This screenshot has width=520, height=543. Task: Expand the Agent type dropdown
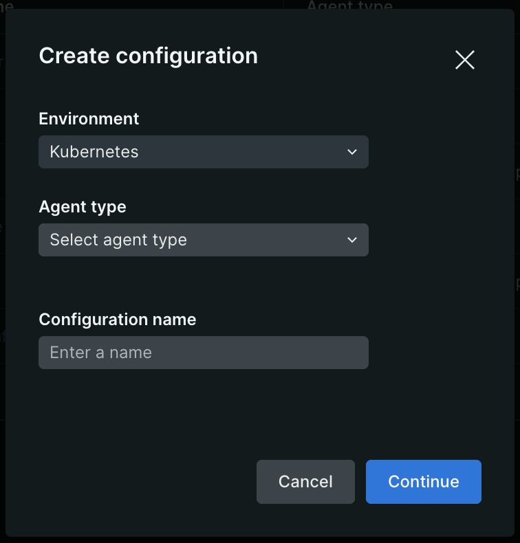tap(203, 240)
